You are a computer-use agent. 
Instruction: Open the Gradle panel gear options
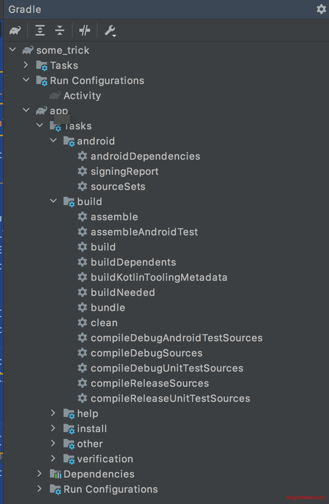(x=321, y=9)
